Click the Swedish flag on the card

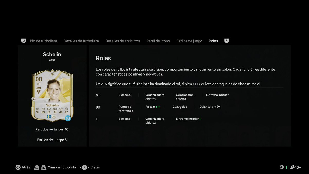pyautogui.click(x=49, y=117)
